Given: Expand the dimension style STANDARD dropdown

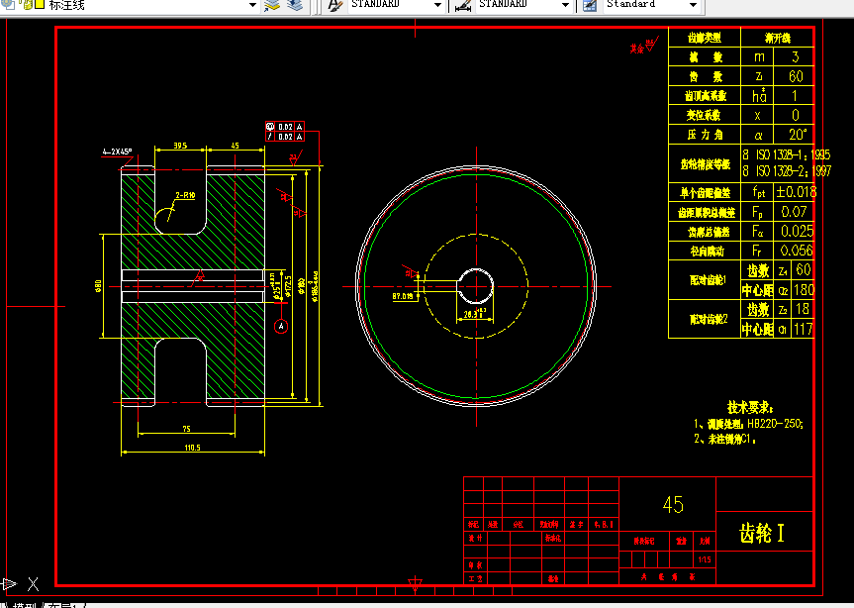Looking at the screenshot, I should (565, 5).
